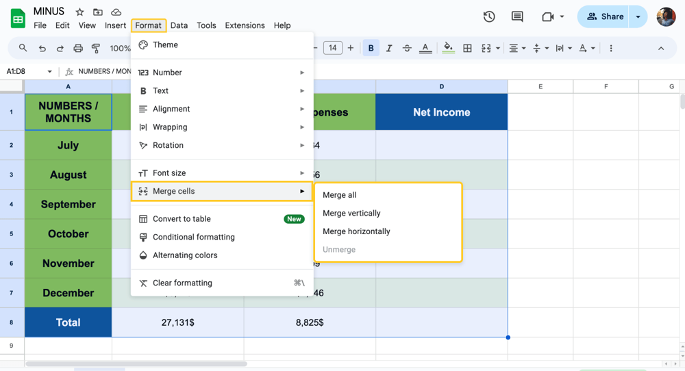
Task: Toggle bold formatting button
Action: [371, 49]
